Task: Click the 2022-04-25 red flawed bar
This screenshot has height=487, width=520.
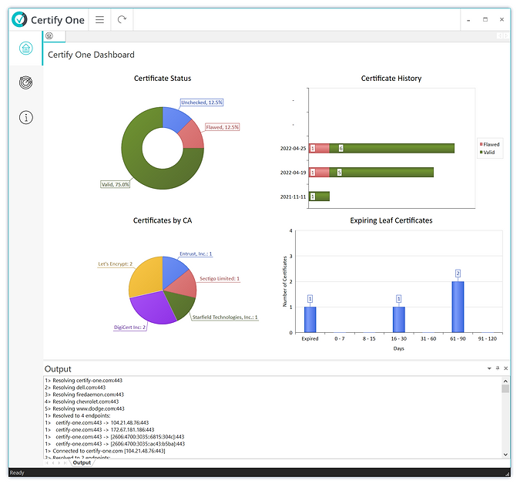Action: point(319,148)
